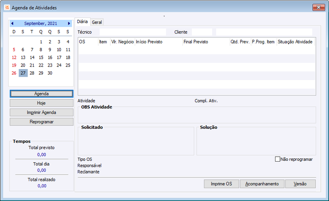Switch to the Diária tab
The width and height of the screenshot is (329, 201).
[82, 21]
